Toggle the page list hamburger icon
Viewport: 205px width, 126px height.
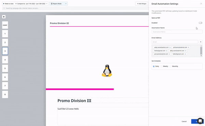coord(4,17)
